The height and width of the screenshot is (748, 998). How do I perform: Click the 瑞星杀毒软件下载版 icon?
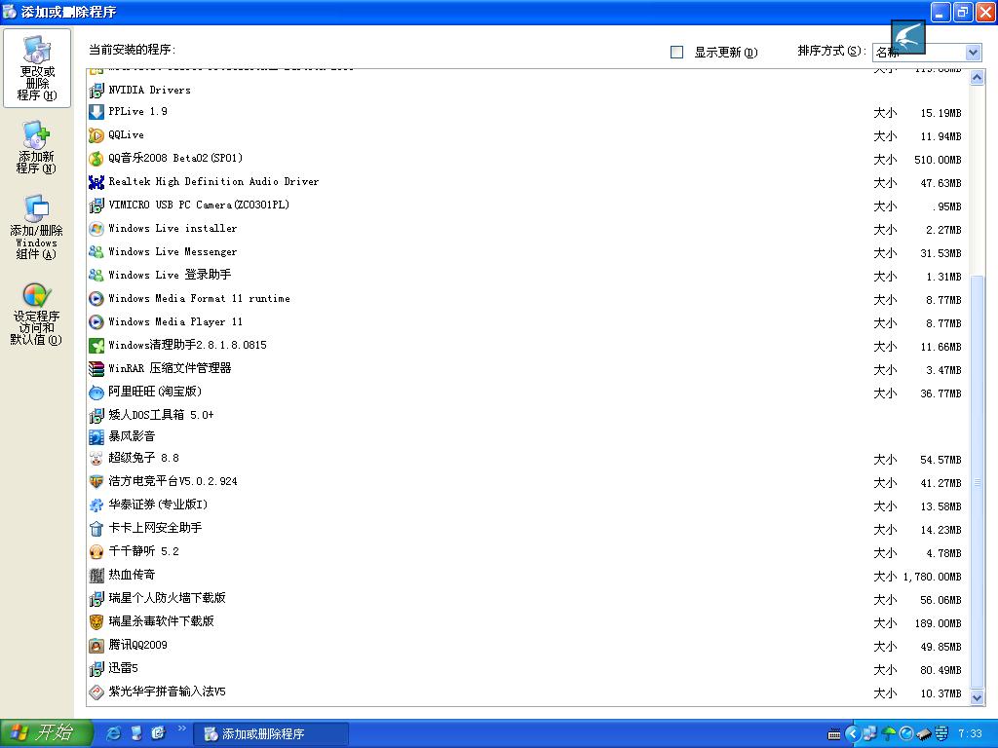click(96, 622)
